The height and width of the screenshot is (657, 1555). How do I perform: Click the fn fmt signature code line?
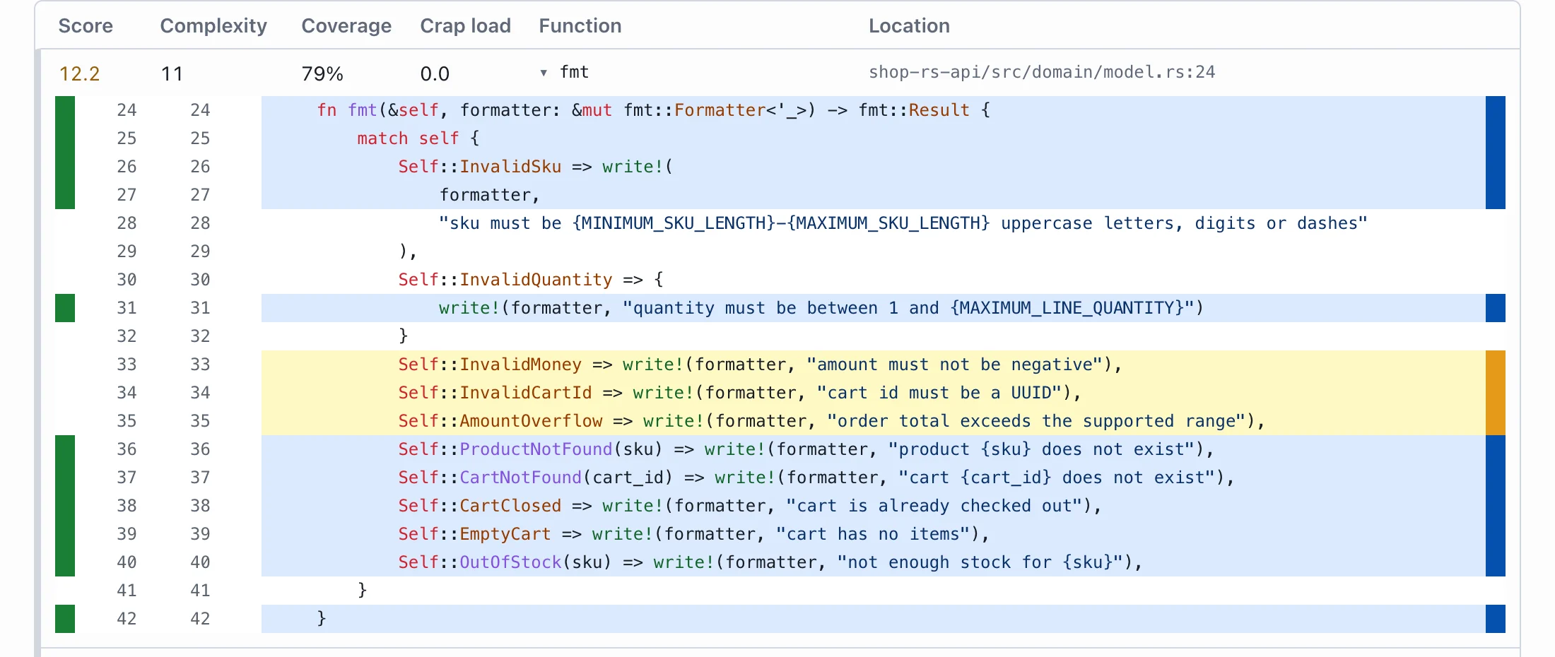click(x=873, y=110)
